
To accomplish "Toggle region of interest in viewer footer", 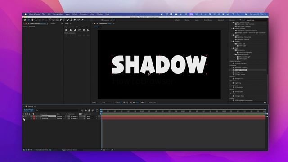I will 124,103.
